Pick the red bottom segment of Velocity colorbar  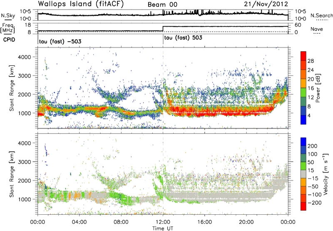(x=303, y=206)
